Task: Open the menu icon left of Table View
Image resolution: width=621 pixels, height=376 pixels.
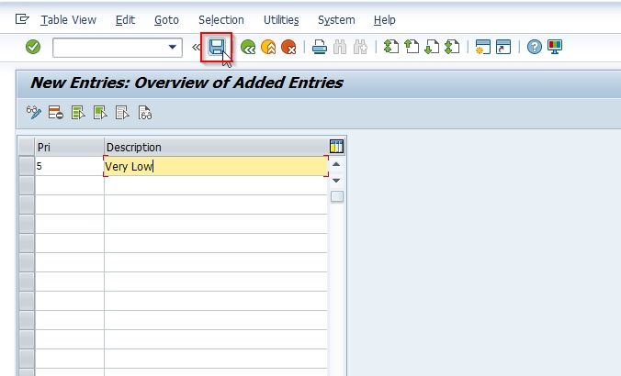Action: 22,19
